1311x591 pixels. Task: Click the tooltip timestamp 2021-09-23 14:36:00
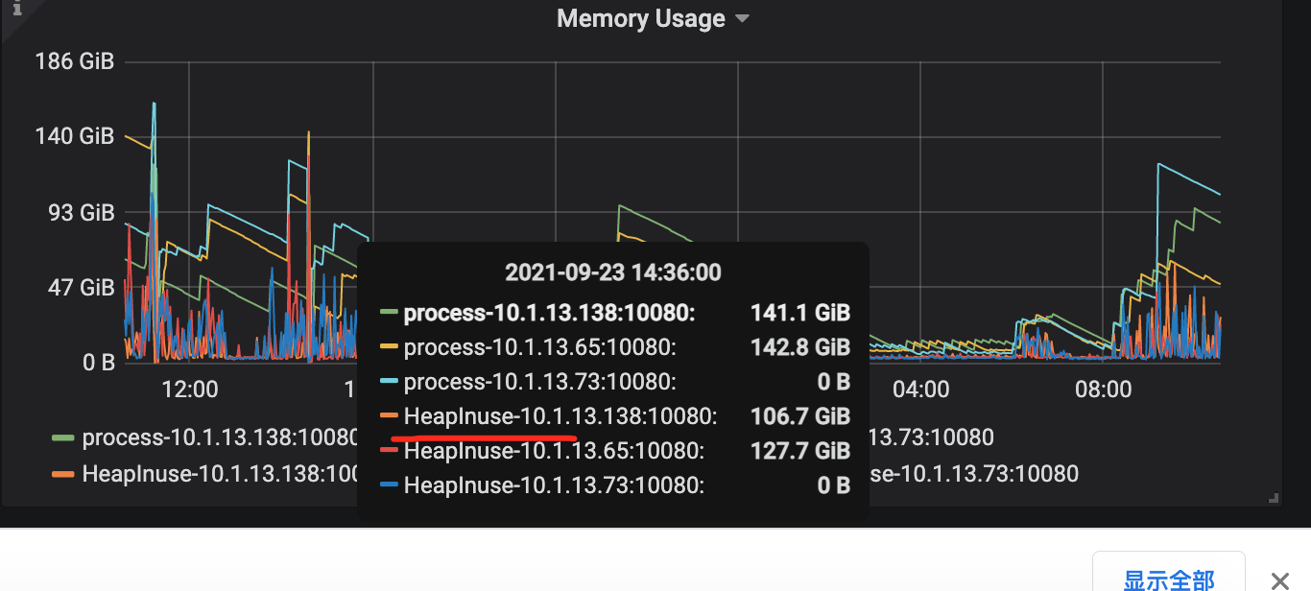pos(613,273)
